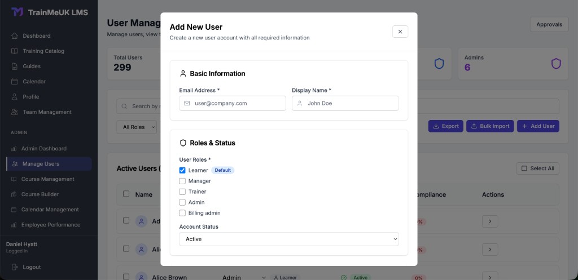Click the Bulk Import button
The width and height of the screenshot is (578, 280).
pos(490,126)
